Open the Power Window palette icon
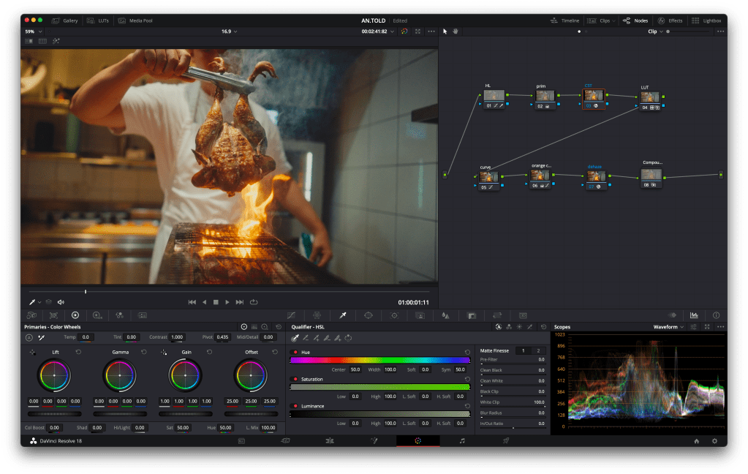This screenshot has height=474, width=748. pos(369,315)
